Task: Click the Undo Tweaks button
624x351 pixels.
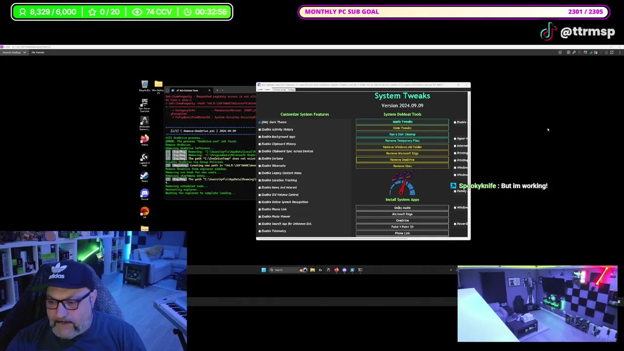Action: pyautogui.click(x=402, y=128)
